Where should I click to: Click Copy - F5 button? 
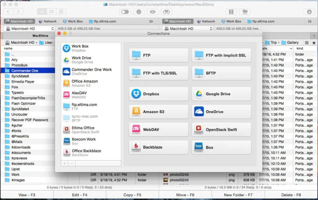(132, 195)
